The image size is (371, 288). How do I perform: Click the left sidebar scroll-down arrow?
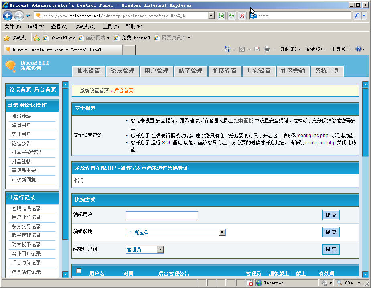[65, 274]
